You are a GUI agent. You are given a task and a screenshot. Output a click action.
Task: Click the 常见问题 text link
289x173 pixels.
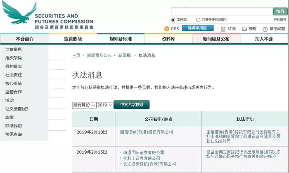277,29
